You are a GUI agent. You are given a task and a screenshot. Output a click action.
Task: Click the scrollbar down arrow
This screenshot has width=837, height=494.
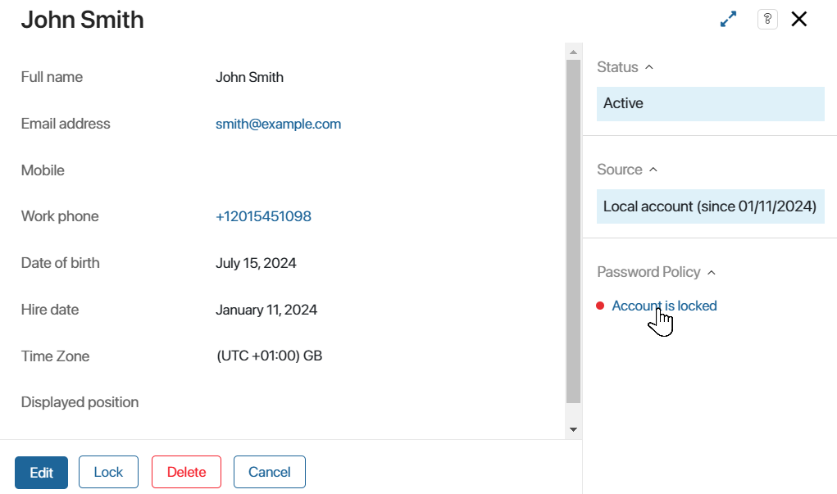coord(573,429)
